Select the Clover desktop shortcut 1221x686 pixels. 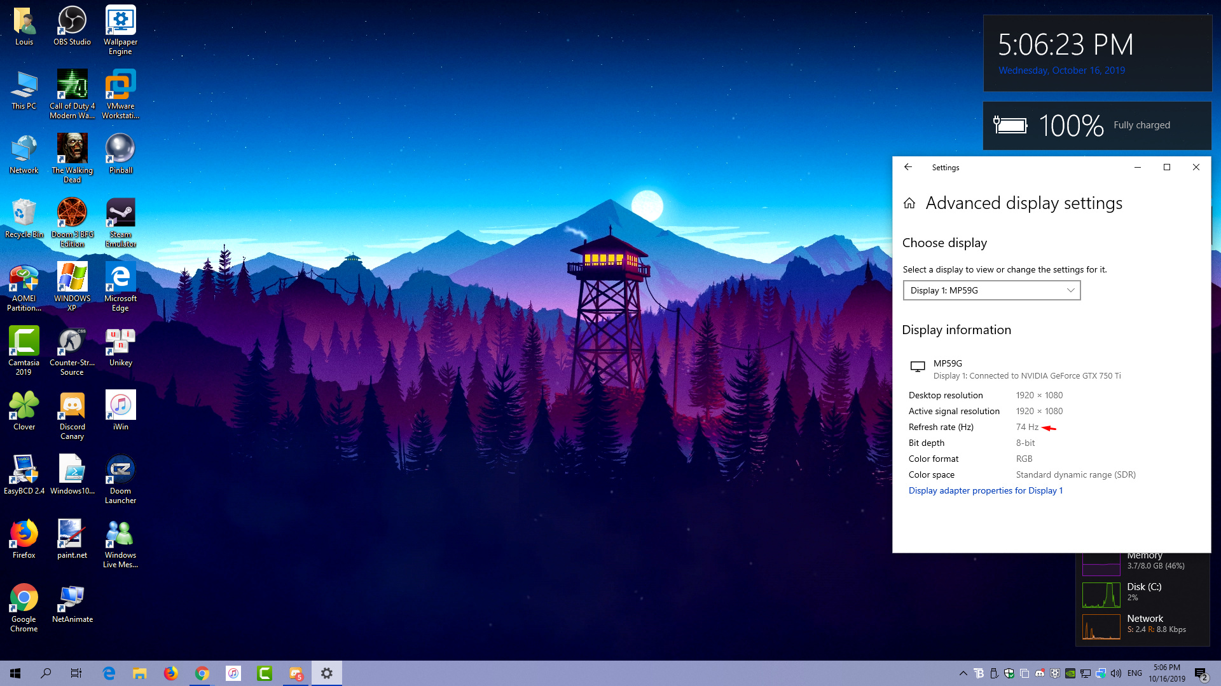tap(24, 410)
